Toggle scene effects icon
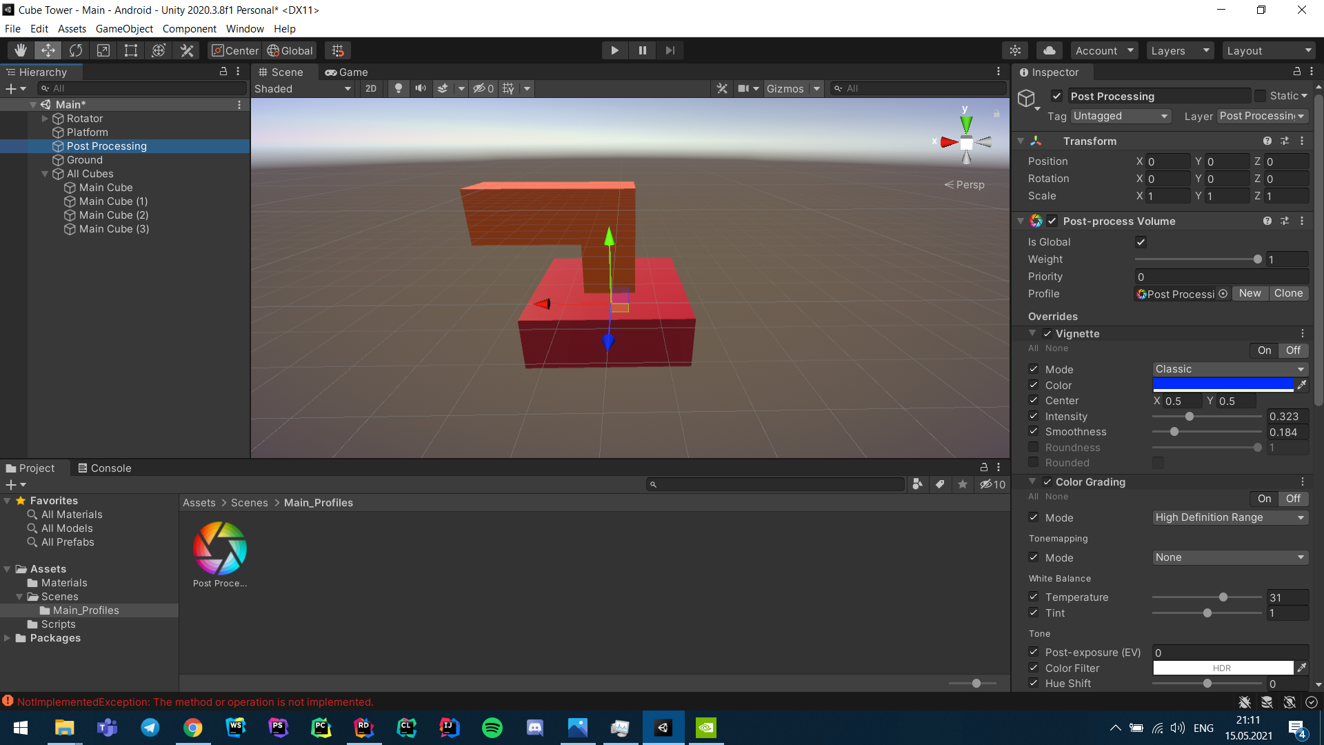This screenshot has width=1324, height=745. tap(443, 88)
